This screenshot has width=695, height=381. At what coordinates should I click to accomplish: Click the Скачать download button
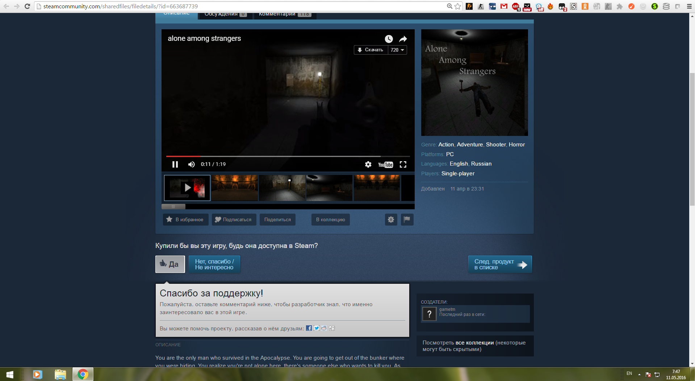[x=371, y=50]
